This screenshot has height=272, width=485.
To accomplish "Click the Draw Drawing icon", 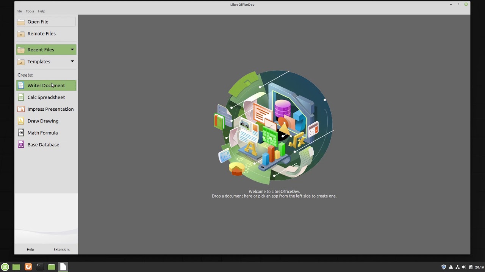I will (x=21, y=121).
